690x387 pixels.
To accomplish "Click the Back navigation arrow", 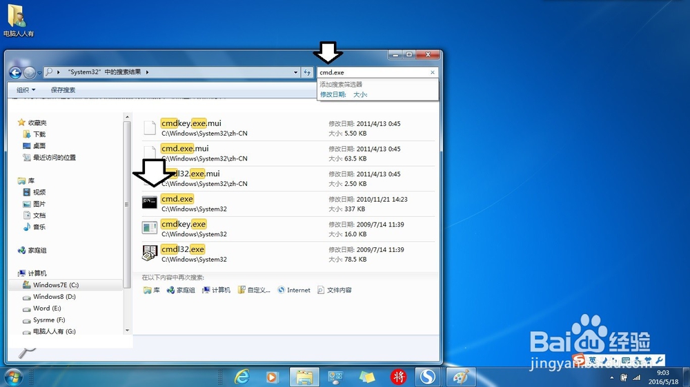I will point(15,72).
